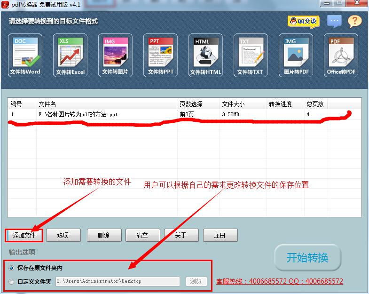Pick the 文件转图片 conversion icon
Image resolution: width=369 pixels, height=294 pixels.
(115, 56)
